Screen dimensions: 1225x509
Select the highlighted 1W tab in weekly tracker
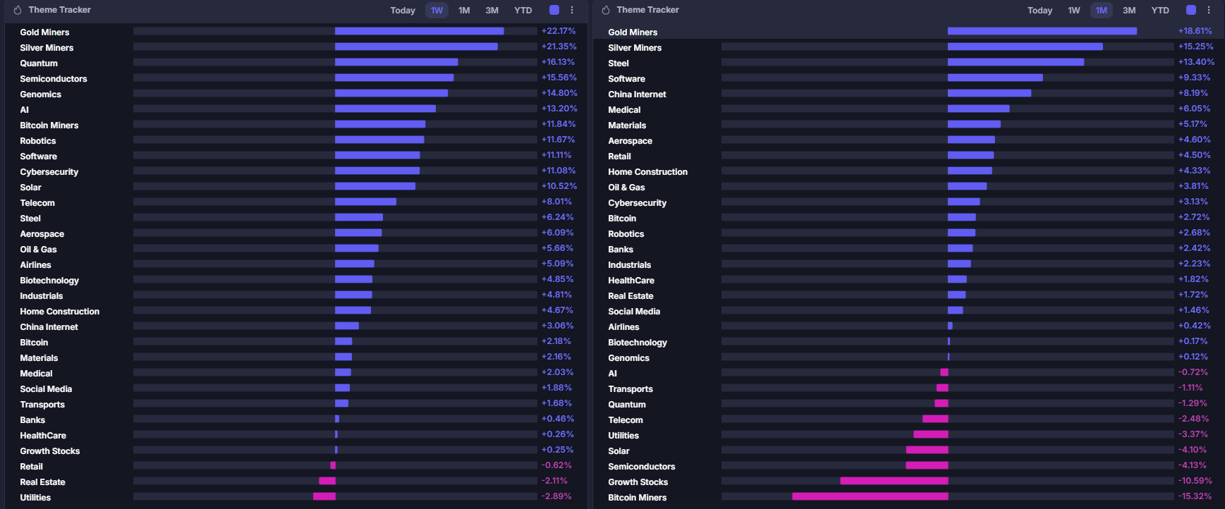(x=437, y=11)
